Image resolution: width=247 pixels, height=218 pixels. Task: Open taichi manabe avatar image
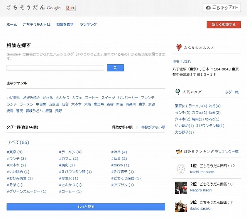tap(181, 169)
